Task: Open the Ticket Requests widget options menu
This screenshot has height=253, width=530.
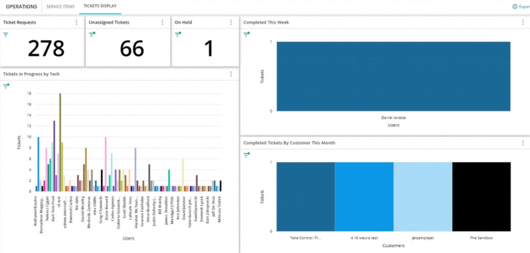Action: pyautogui.click(x=77, y=22)
